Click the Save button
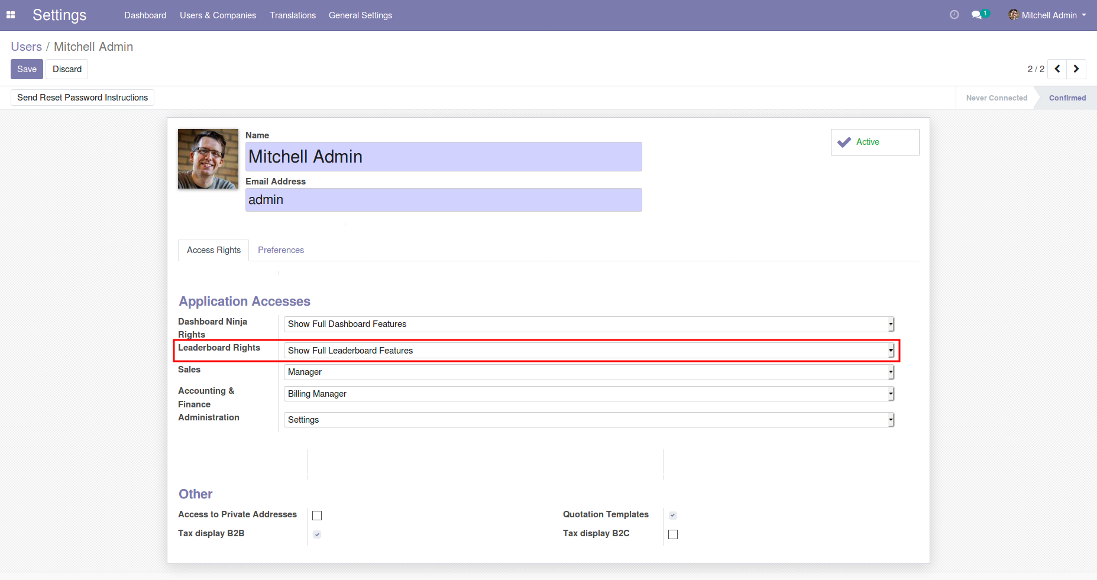Viewport: 1097px width, 580px height. click(27, 69)
